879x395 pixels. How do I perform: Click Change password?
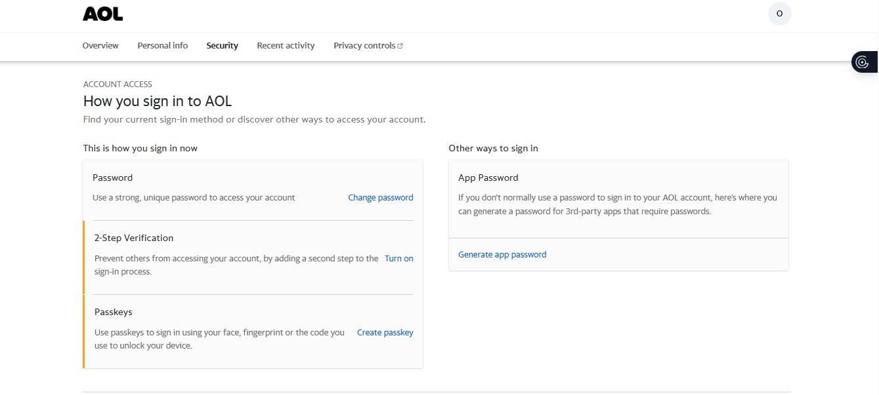[380, 197]
